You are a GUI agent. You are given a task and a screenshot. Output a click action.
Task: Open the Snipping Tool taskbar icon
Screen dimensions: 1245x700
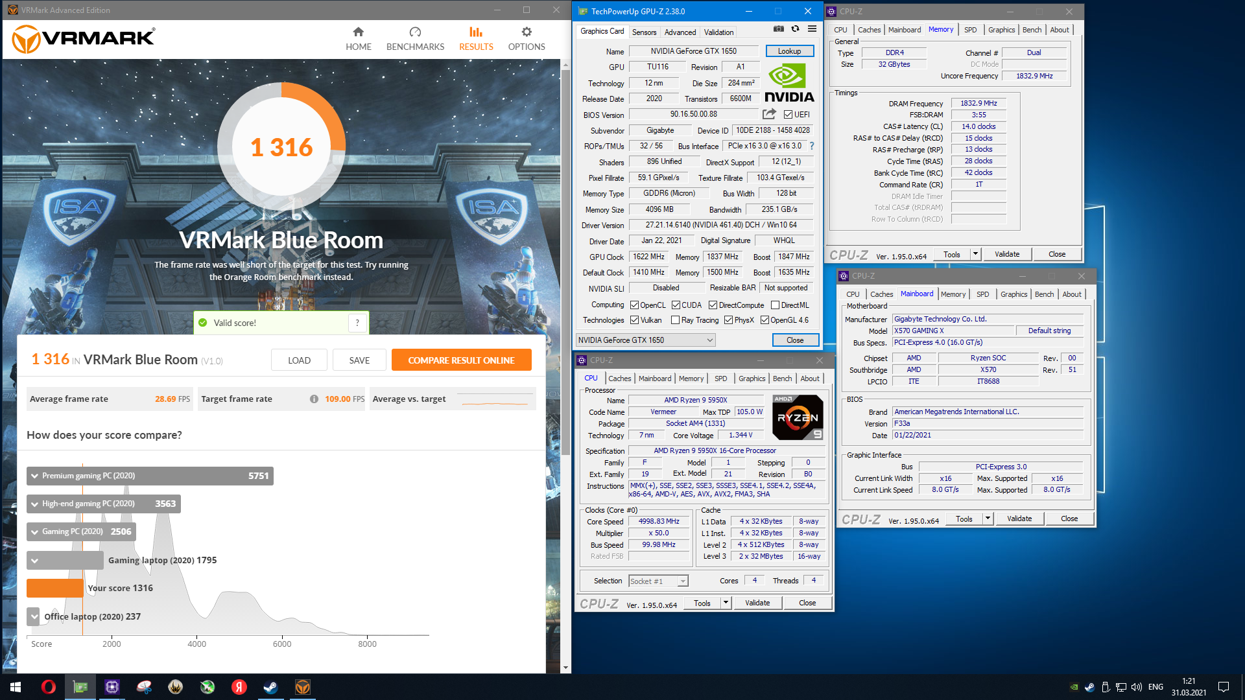(x=144, y=687)
